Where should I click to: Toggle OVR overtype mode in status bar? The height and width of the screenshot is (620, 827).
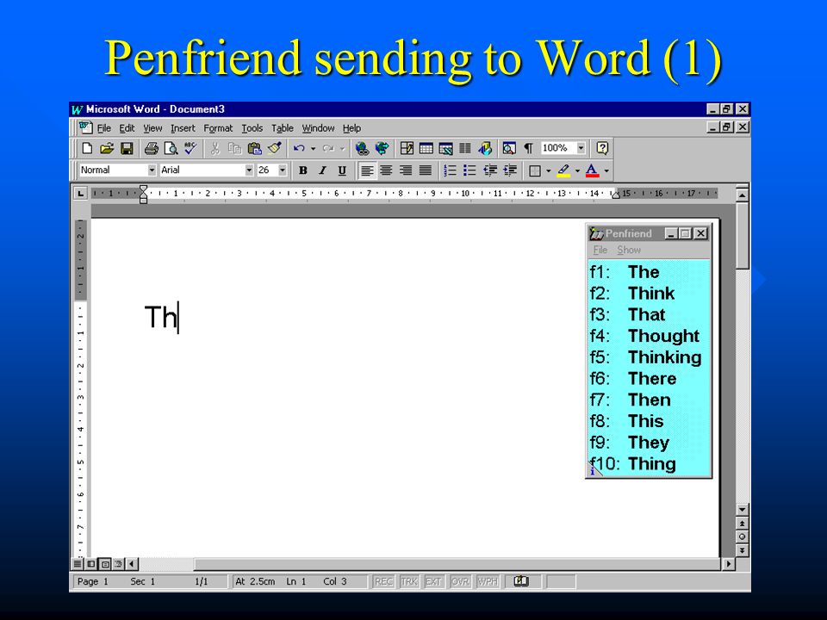pos(460,581)
